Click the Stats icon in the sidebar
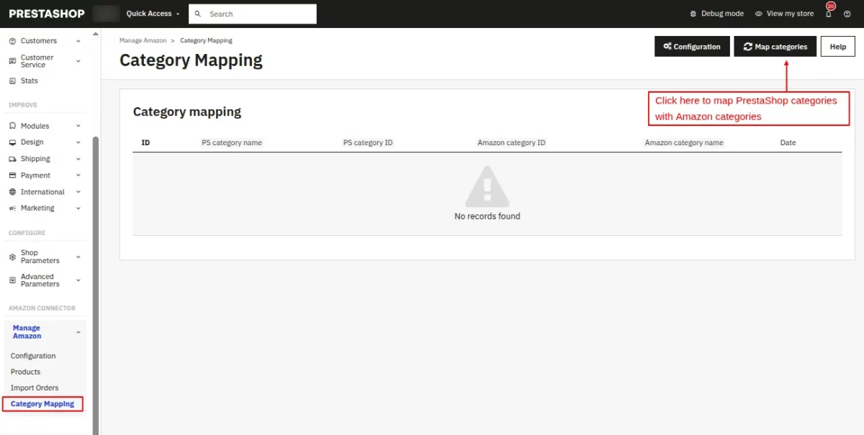 [13, 81]
